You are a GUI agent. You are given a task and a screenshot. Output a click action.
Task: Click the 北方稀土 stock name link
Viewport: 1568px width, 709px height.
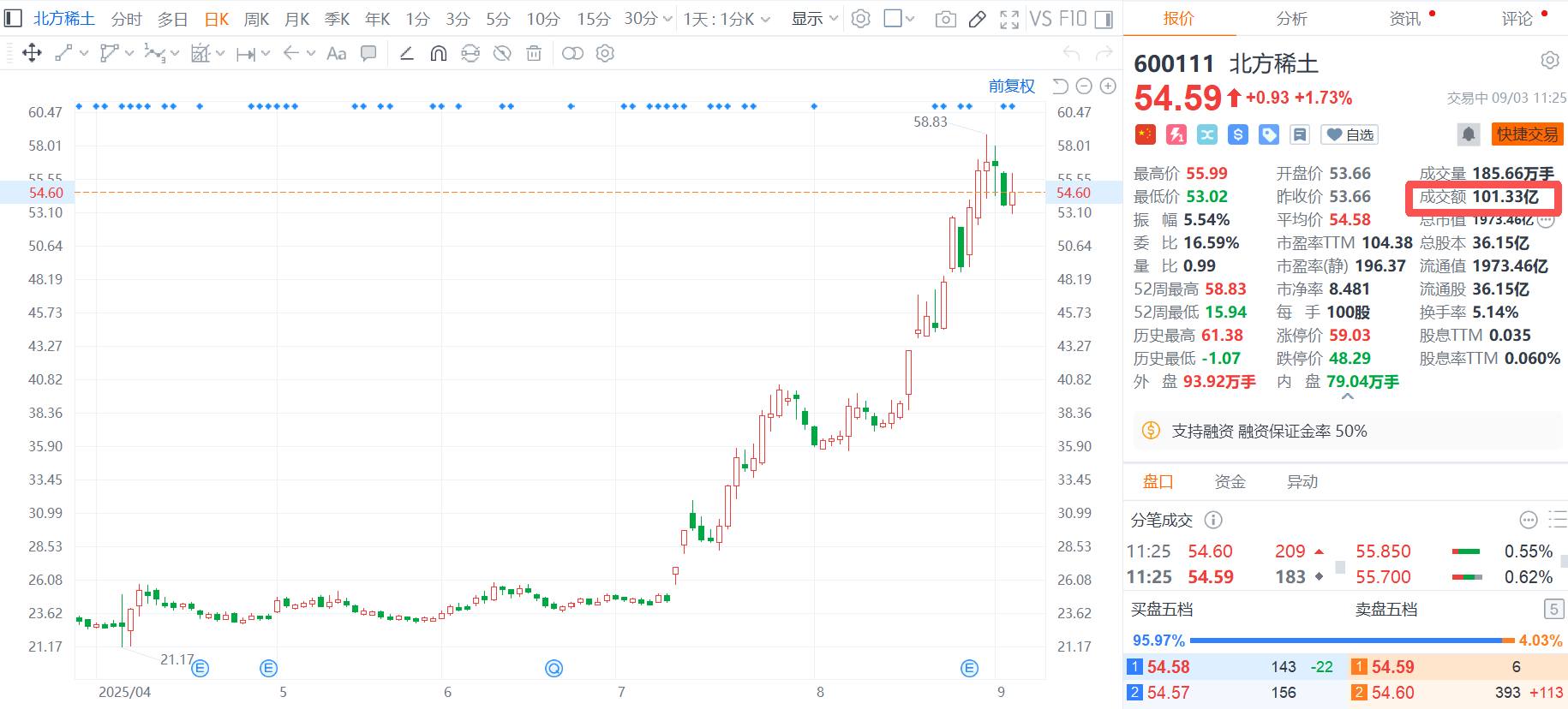tap(64, 18)
